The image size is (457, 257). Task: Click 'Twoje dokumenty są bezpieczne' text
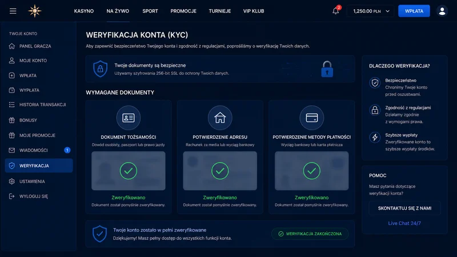[150, 65]
